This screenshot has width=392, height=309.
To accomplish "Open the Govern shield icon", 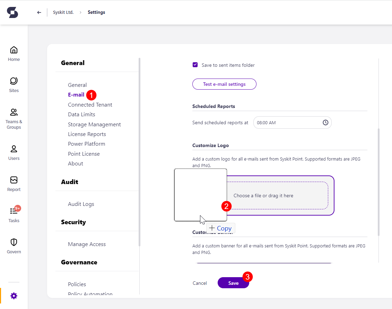I will (x=14, y=246).
